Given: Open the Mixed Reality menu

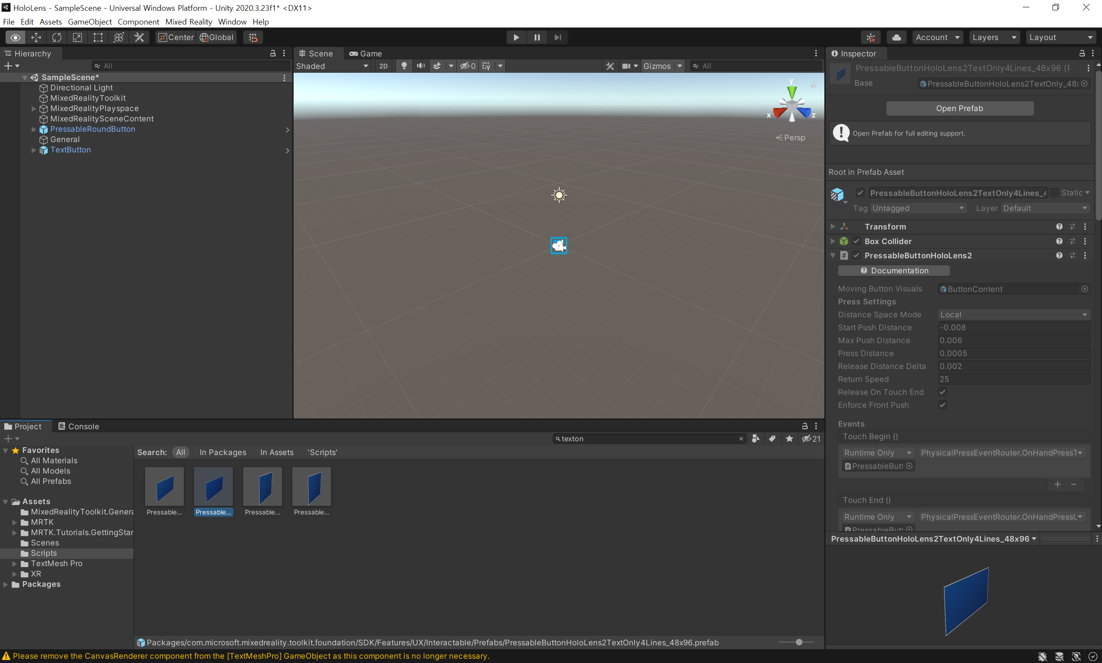Looking at the screenshot, I should click(189, 22).
